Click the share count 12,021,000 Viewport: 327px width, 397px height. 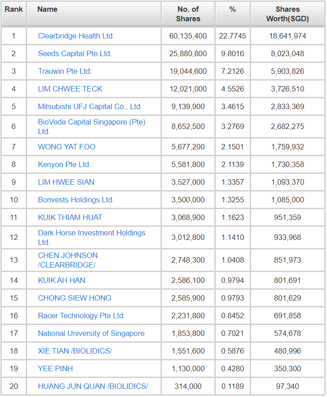[188, 89]
